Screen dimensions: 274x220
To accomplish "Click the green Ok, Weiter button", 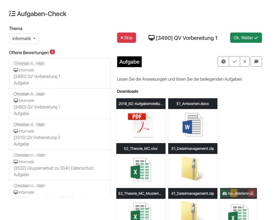I will (x=246, y=38).
